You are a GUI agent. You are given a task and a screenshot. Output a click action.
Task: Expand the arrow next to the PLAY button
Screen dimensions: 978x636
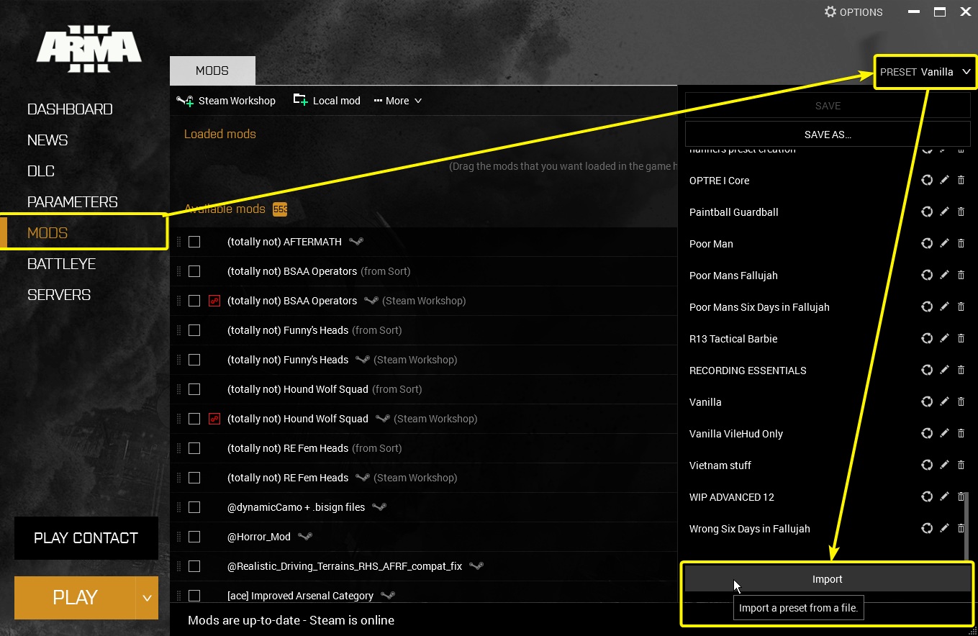147,598
